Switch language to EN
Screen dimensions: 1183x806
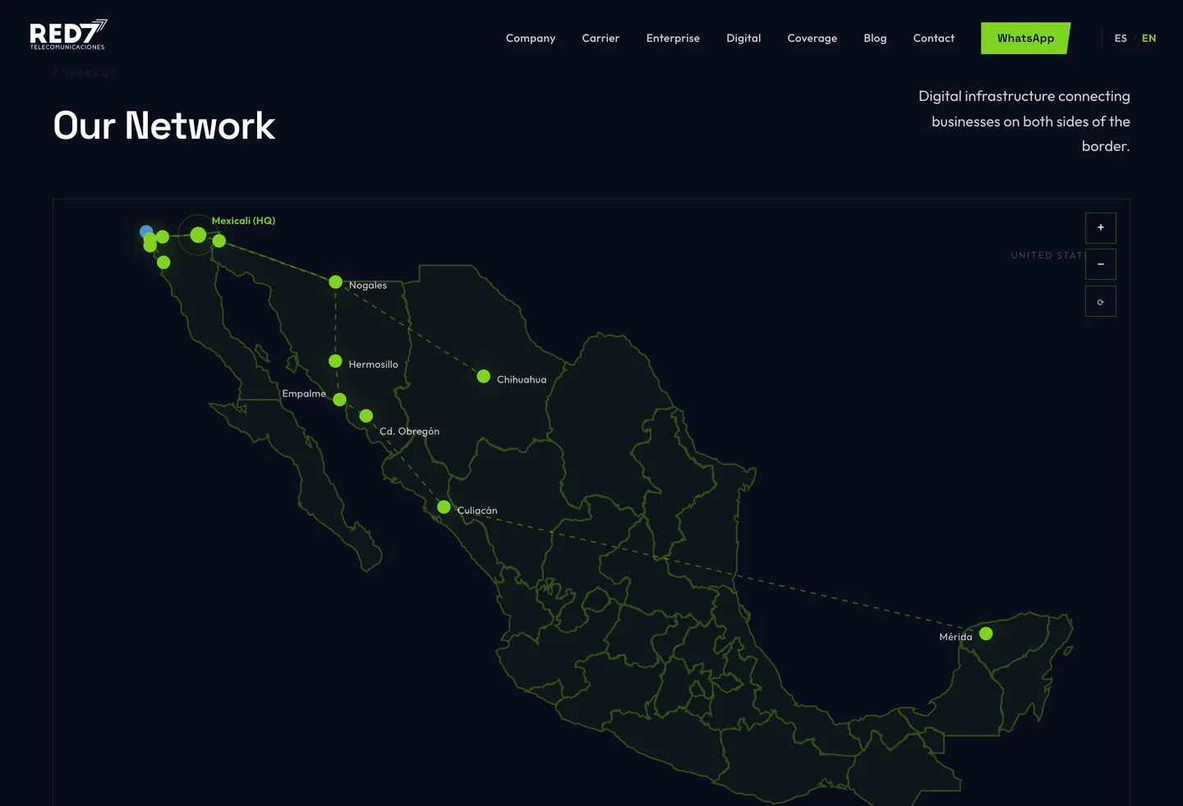tap(1148, 39)
